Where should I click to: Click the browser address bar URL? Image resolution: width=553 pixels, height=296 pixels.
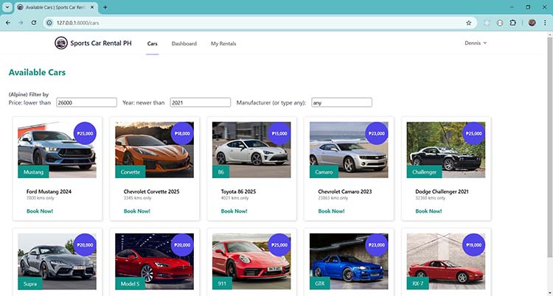[77, 23]
